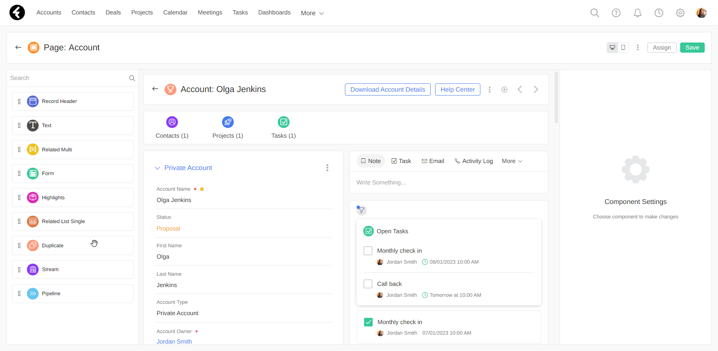
Task: Switch to the Note tab
Action: (x=371, y=161)
